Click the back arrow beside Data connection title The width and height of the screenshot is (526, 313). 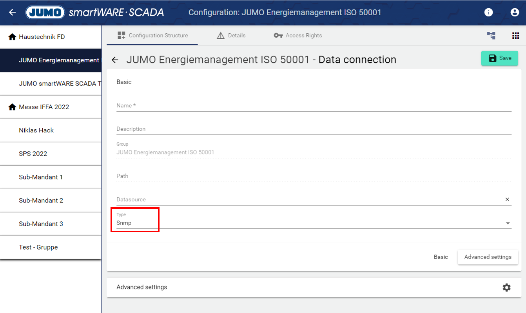coord(115,60)
